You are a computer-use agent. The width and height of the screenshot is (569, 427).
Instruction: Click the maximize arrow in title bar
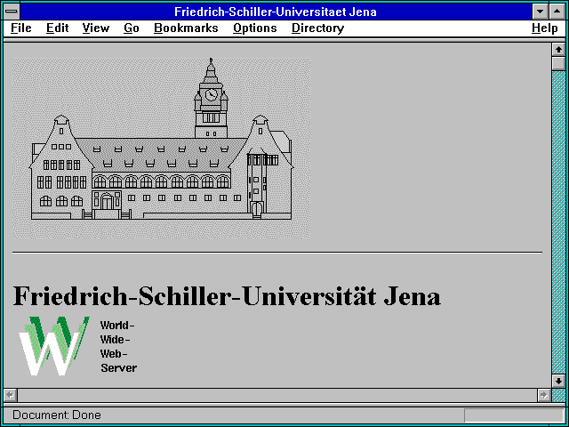(557, 12)
